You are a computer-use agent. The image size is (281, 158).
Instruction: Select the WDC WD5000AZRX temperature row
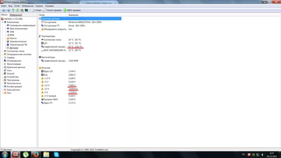(x=80, y=50)
